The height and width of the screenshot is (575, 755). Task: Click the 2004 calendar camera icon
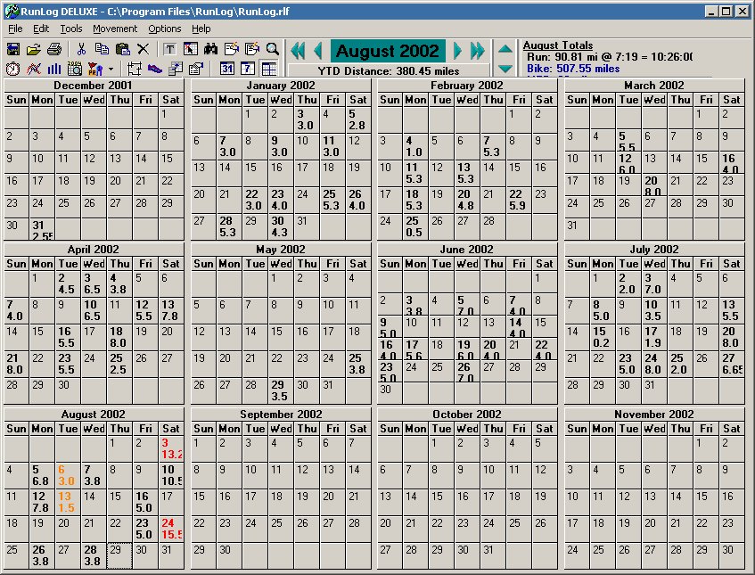tap(75, 69)
